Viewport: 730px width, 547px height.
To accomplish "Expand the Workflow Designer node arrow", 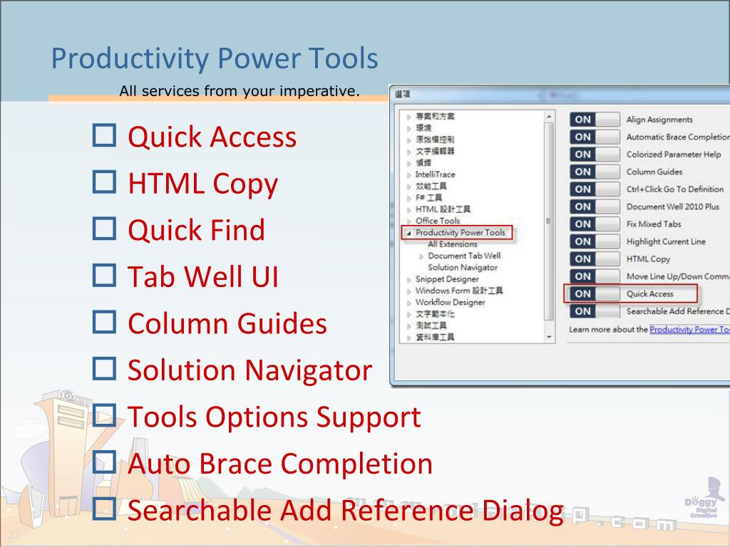I will tap(408, 303).
